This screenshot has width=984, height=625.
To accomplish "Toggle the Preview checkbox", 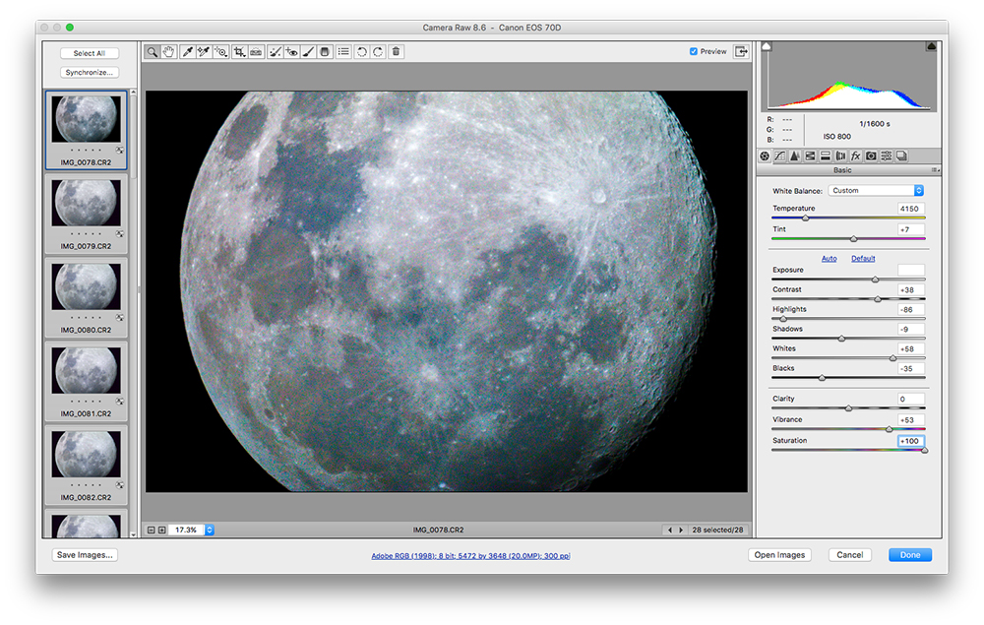I will (694, 51).
